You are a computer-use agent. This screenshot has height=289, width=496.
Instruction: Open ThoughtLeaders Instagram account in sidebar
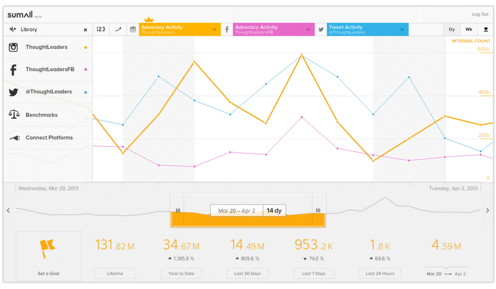[x=48, y=47]
